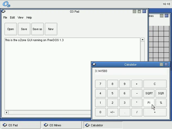Click the Save button in O3 Pad
The image size is (172, 129).
(24, 29)
